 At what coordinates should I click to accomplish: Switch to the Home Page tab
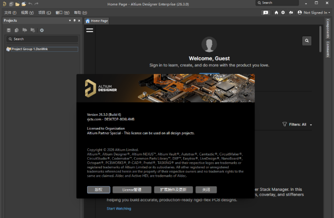tap(96, 21)
